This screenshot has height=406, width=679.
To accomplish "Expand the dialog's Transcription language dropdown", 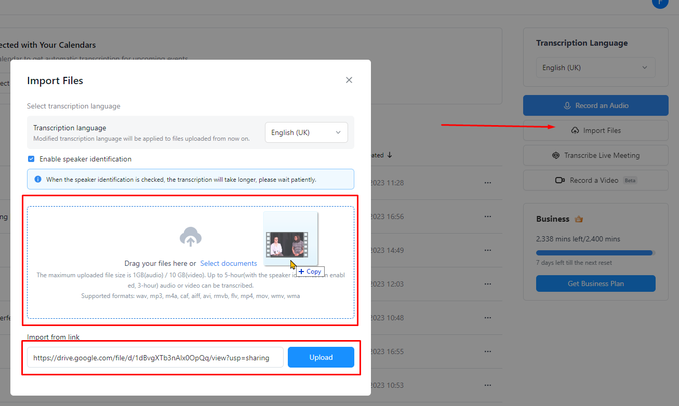I will [306, 132].
